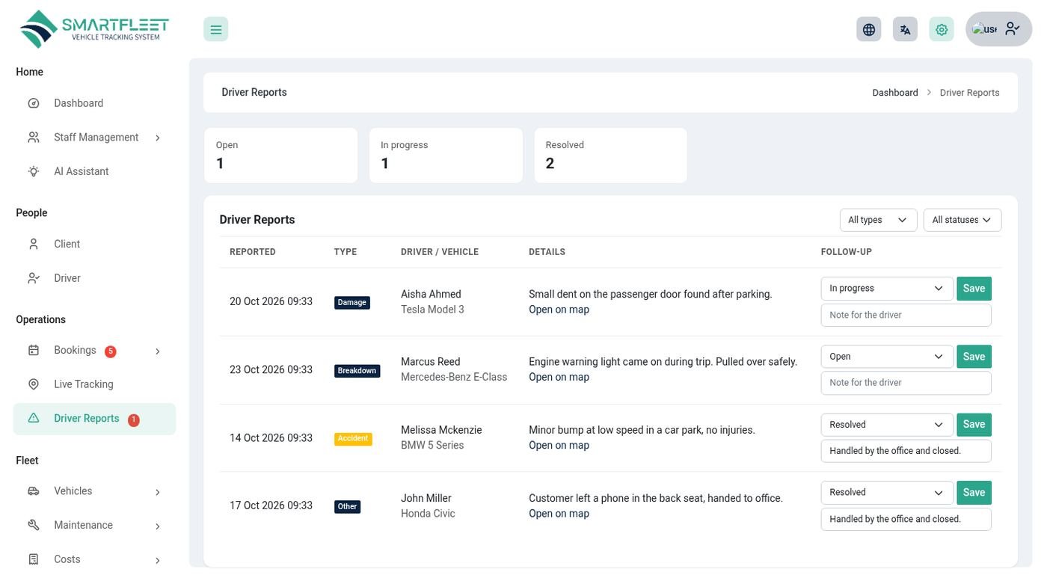This screenshot has width=1047, height=581.
Task: Click the Costs receipt icon
Action: [x=34, y=559]
